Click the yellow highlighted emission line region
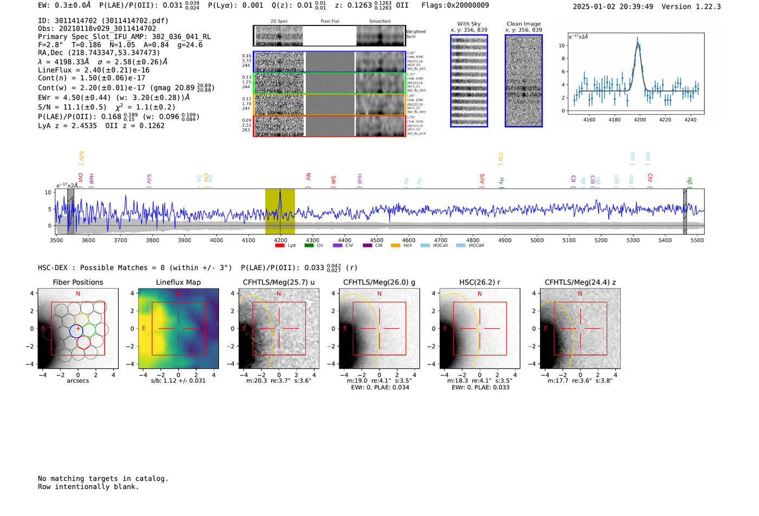Viewport: 759px width, 516px height. (280, 211)
